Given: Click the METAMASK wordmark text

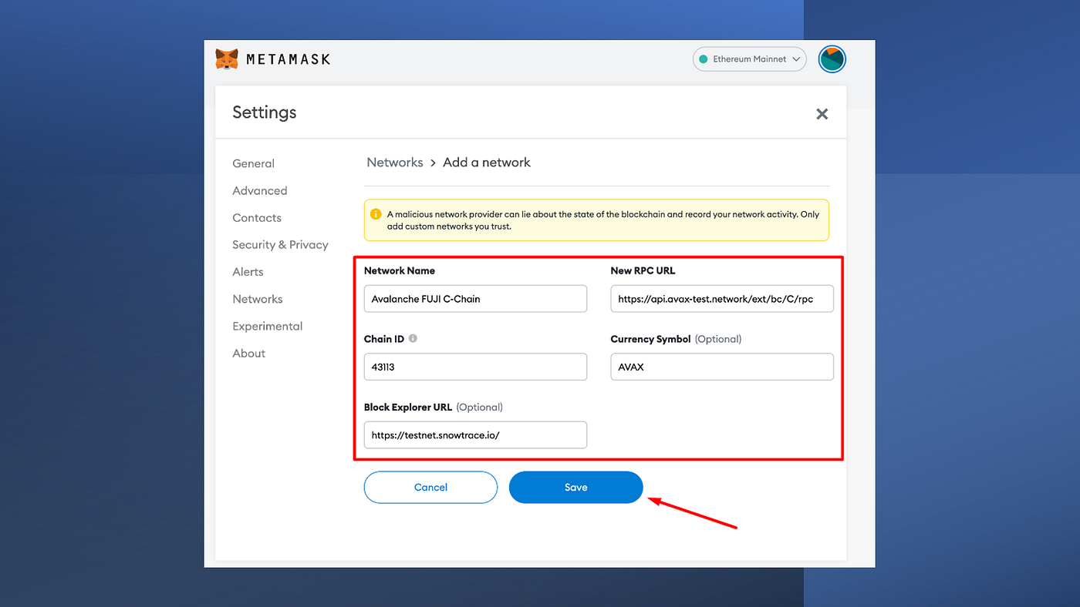Looking at the screenshot, I should (288, 59).
